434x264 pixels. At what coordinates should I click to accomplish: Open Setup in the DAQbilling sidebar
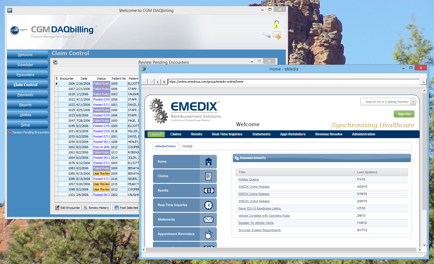click(28, 125)
